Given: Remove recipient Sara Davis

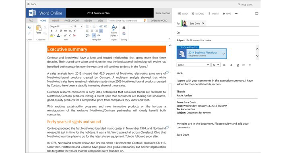Looking at the screenshot, I should click(203, 23).
